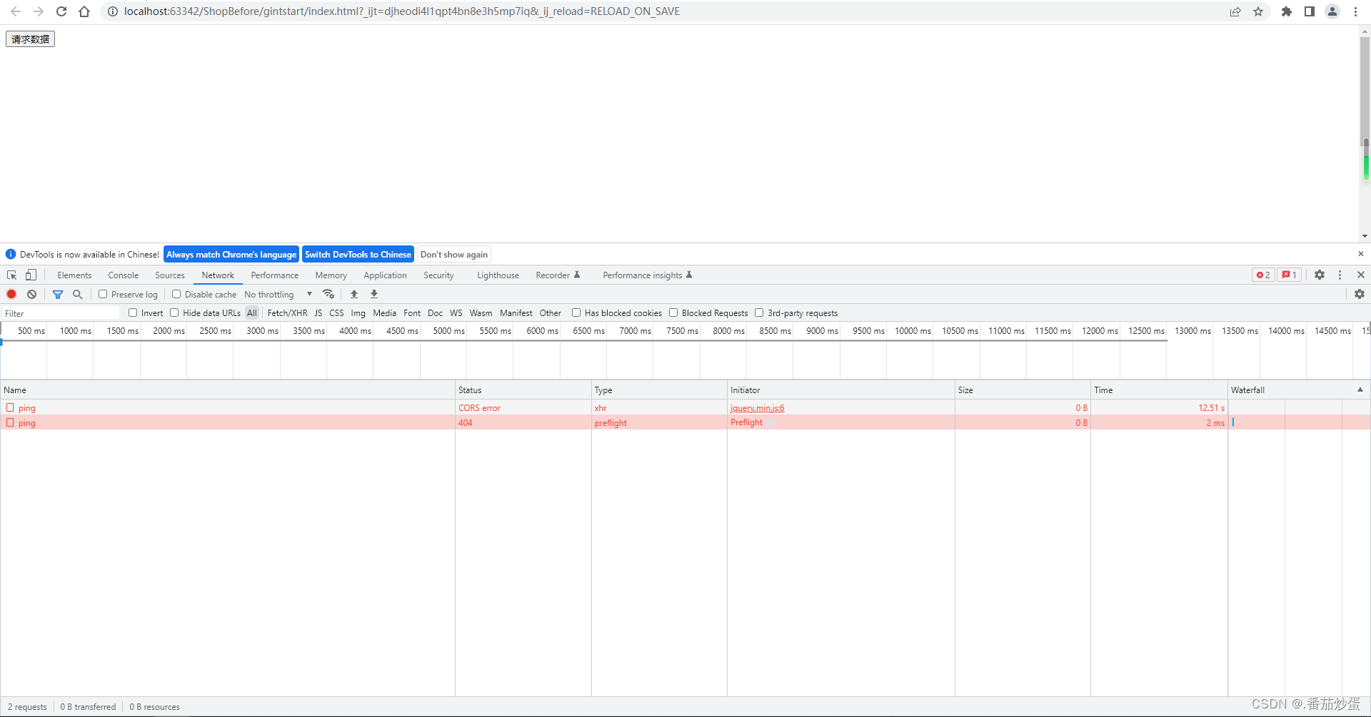Viewport: 1371px width, 717px height.
Task: Click the import HAR file upload arrow
Action: pyautogui.click(x=354, y=294)
